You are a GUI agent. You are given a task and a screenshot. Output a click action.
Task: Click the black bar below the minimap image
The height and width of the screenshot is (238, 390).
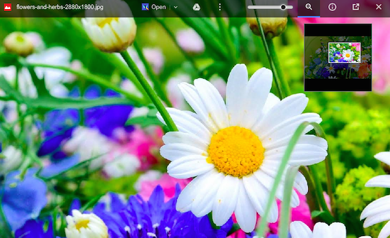(x=338, y=85)
